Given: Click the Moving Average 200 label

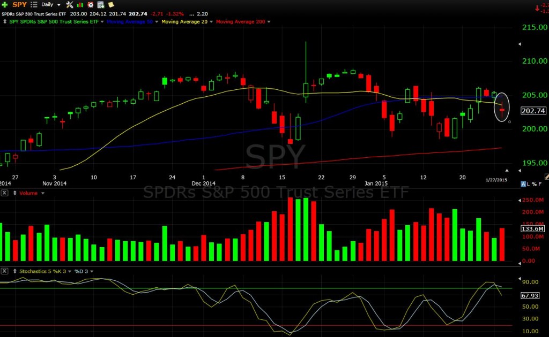Looking at the screenshot, I should click(241, 21).
